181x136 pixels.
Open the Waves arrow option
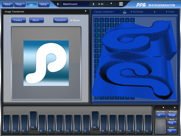pos(75,20)
